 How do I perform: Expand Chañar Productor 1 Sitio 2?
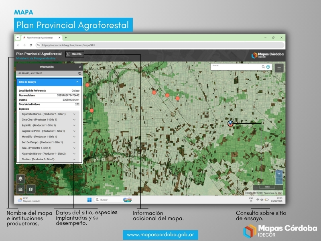49,159
